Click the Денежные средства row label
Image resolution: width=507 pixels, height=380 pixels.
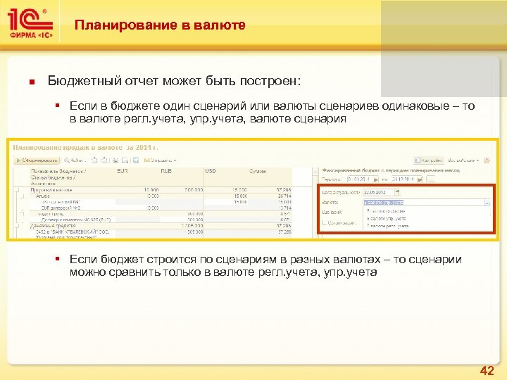[53, 226]
